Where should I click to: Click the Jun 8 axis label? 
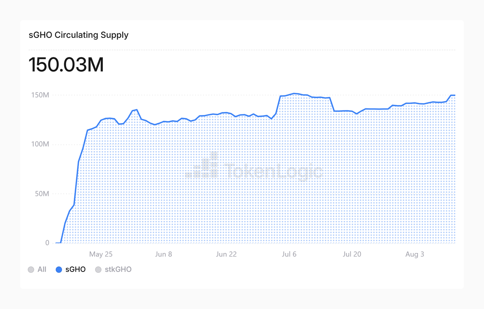(x=164, y=254)
